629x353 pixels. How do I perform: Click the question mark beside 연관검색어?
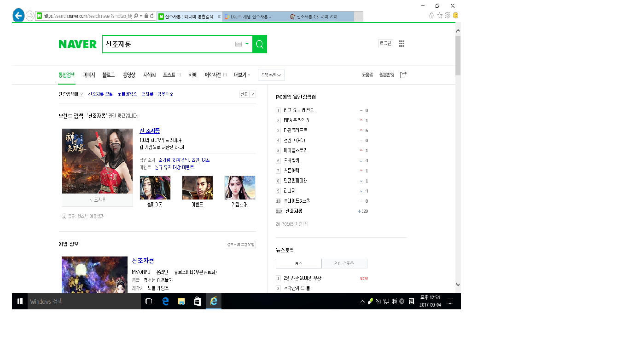[82, 94]
